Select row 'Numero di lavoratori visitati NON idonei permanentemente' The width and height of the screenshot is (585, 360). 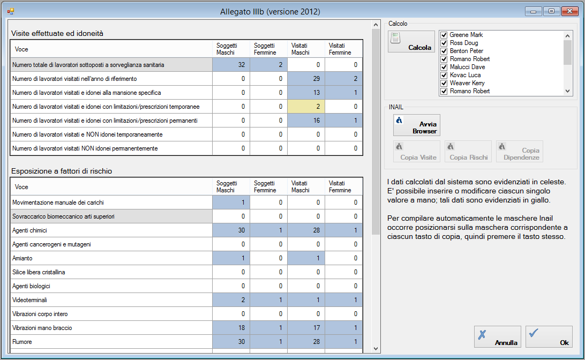point(186,148)
